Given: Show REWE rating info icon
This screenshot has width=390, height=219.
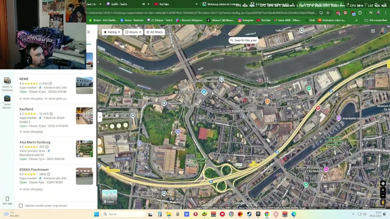Looking at the screenshot, I should (x=50, y=84).
